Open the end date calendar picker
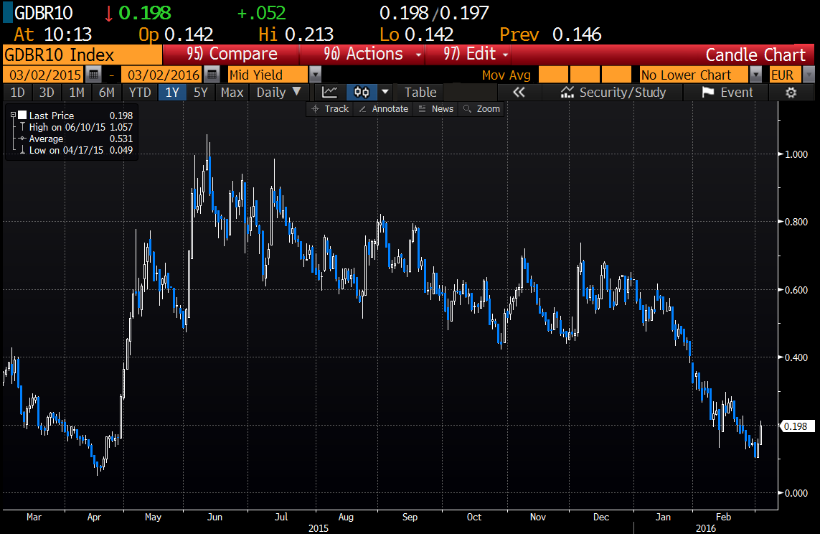 (x=211, y=75)
